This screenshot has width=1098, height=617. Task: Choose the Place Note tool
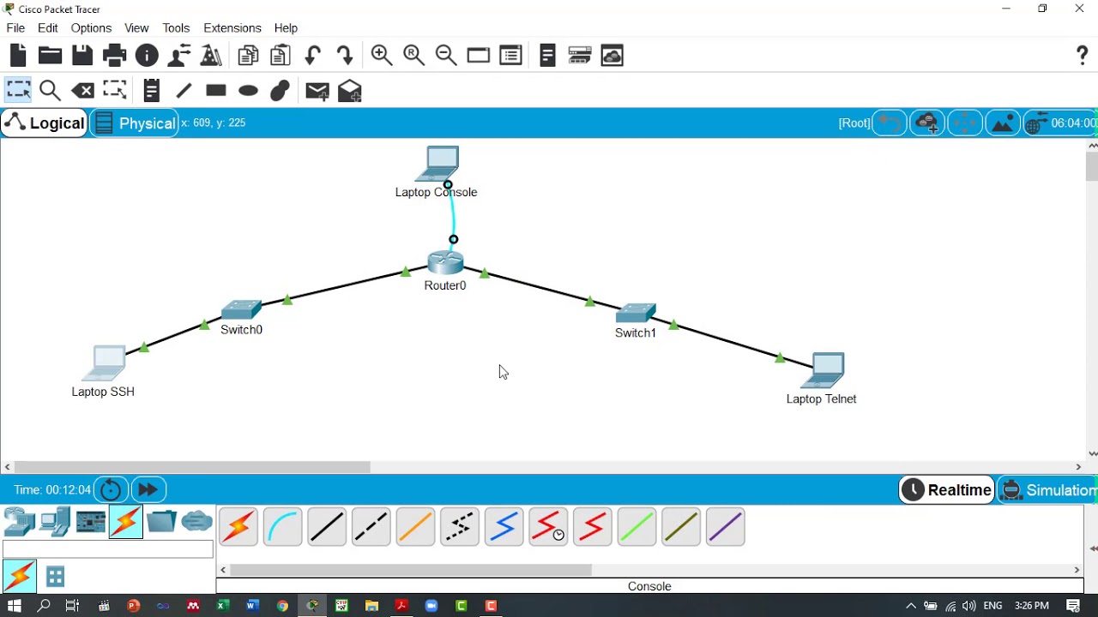[x=151, y=90]
